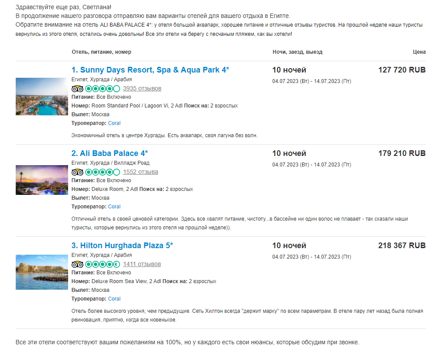This screenshot has width=440, height=353.
Task: Open the Hilton Hurghada Plaza 5* title link
Action: 122,246
